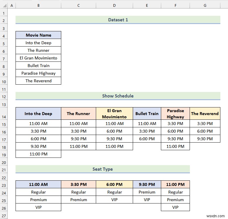Select column F header
The width and height of the screenshot is (228, 219).
point(175,6)
